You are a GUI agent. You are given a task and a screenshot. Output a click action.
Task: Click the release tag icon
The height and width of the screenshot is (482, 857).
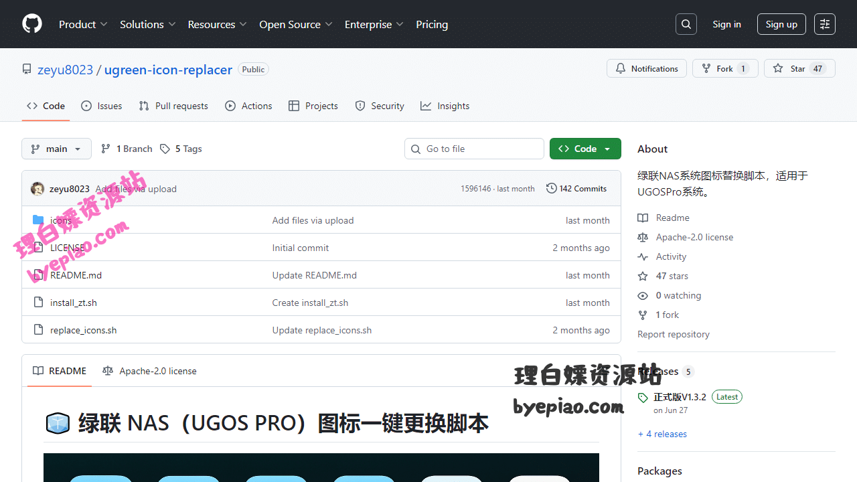pyautogui.click(x=643, y=398)
